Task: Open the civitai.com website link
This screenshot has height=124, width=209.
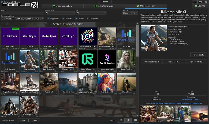Action: click(177, 103)
